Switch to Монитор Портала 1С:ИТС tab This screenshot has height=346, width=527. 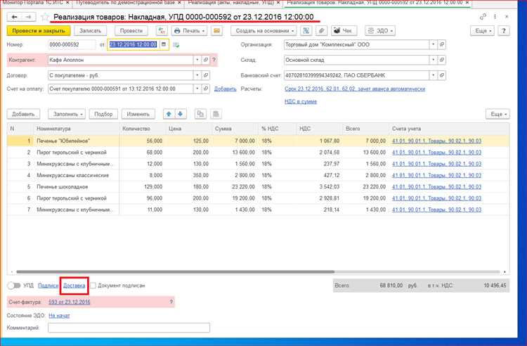[32, 3]
